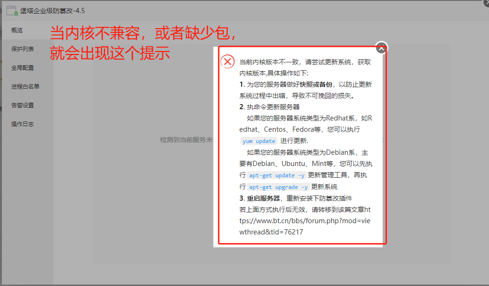
Task: Click the plugin window lock icon
Action: click(12, 11)
